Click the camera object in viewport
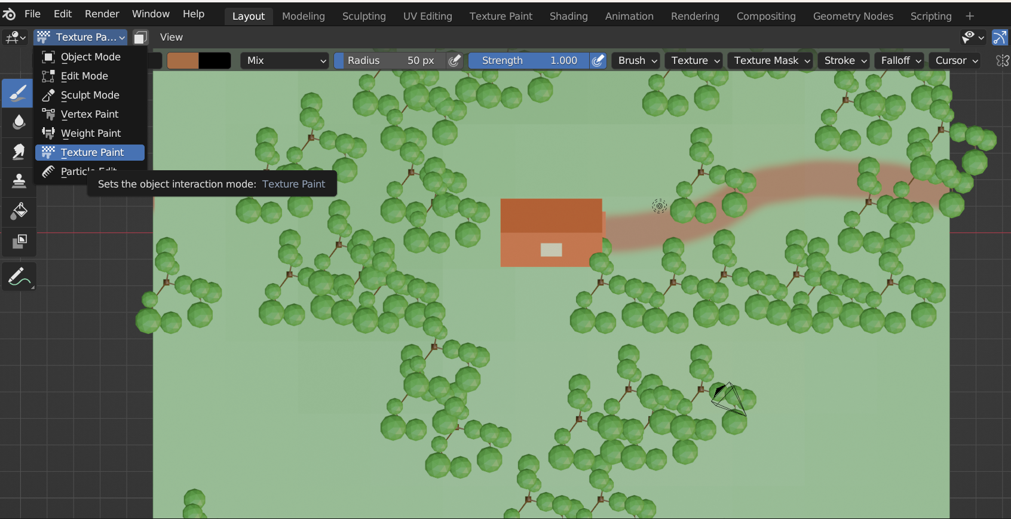Viewport: 1011px width, 519px height. 729,398
